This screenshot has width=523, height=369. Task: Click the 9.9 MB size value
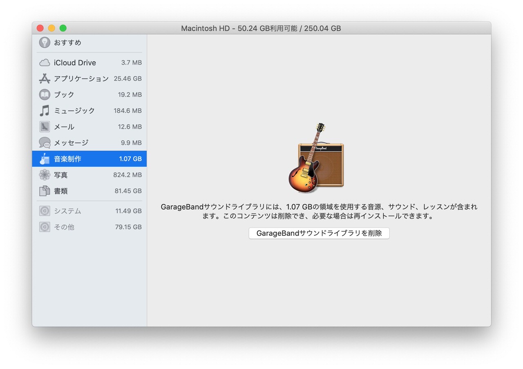click(x=131, y=143)
